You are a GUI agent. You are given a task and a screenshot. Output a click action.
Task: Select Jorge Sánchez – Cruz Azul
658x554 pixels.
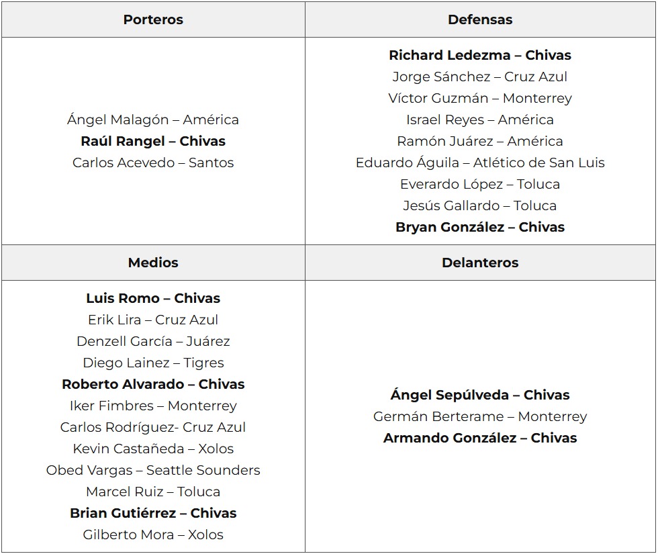tap(480, 77)
